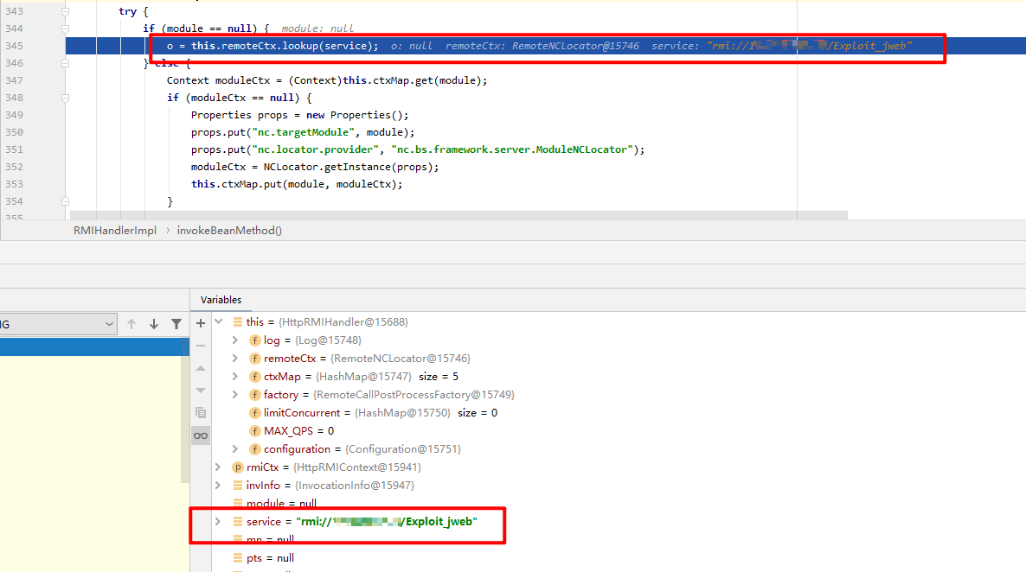1026x572 pixels.
Task: Click the editor horizontal scrollbar
Action: tap(458, 215)
